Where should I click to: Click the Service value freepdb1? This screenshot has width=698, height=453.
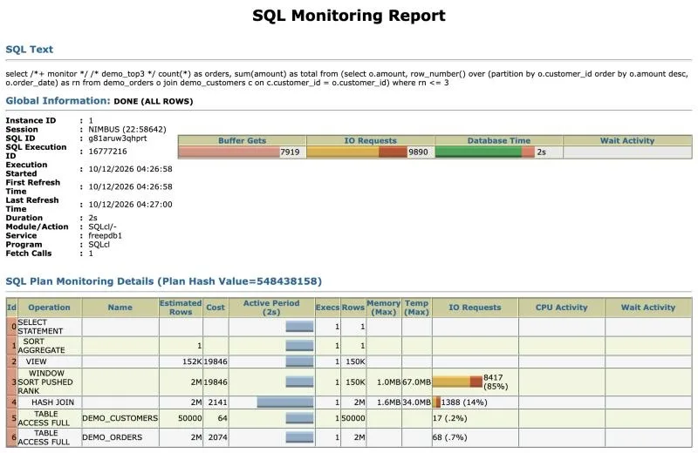pyautogui.click(x=105, y=235)
